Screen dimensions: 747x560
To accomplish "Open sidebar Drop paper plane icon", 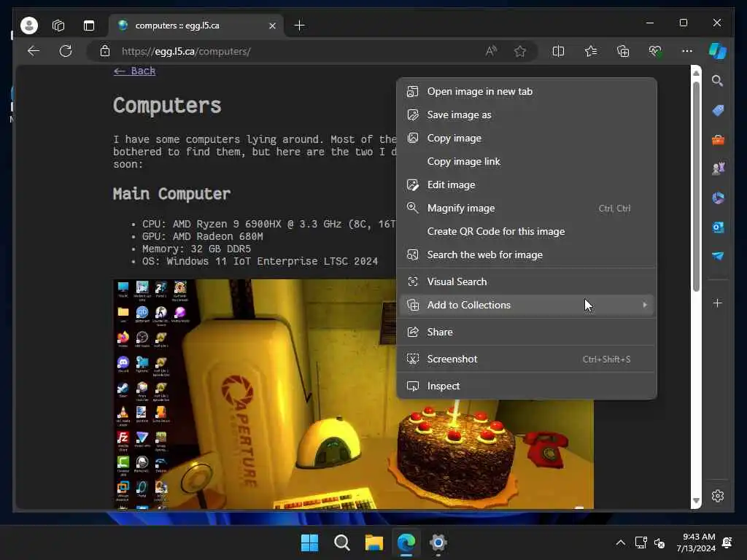I will (718, 256).
